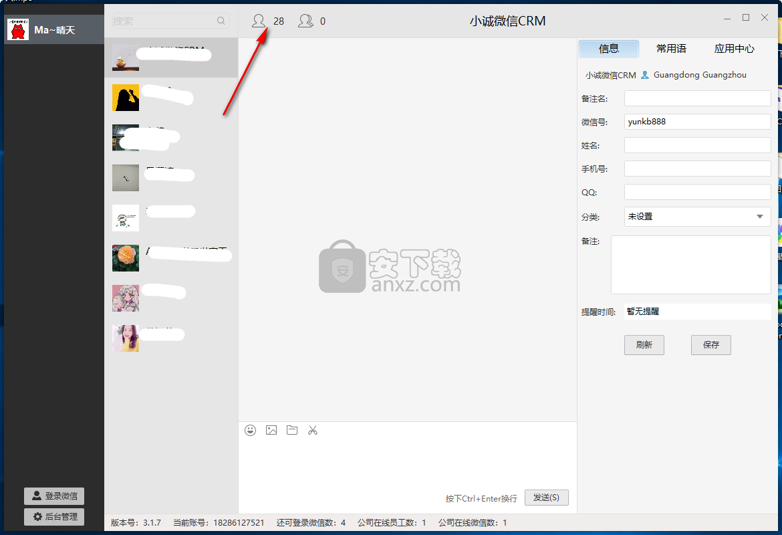Expand the 分类 dropdown showing 未设置

(697, 217)
